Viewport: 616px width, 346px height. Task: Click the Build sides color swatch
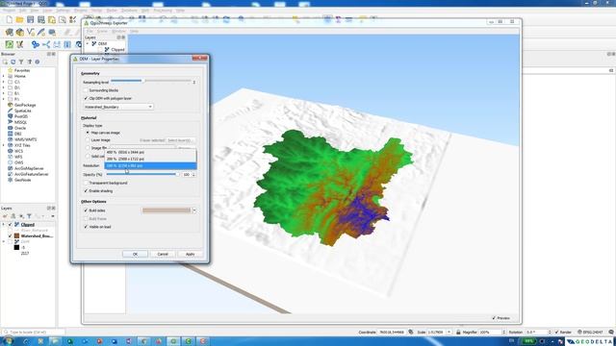click(167, 210)
